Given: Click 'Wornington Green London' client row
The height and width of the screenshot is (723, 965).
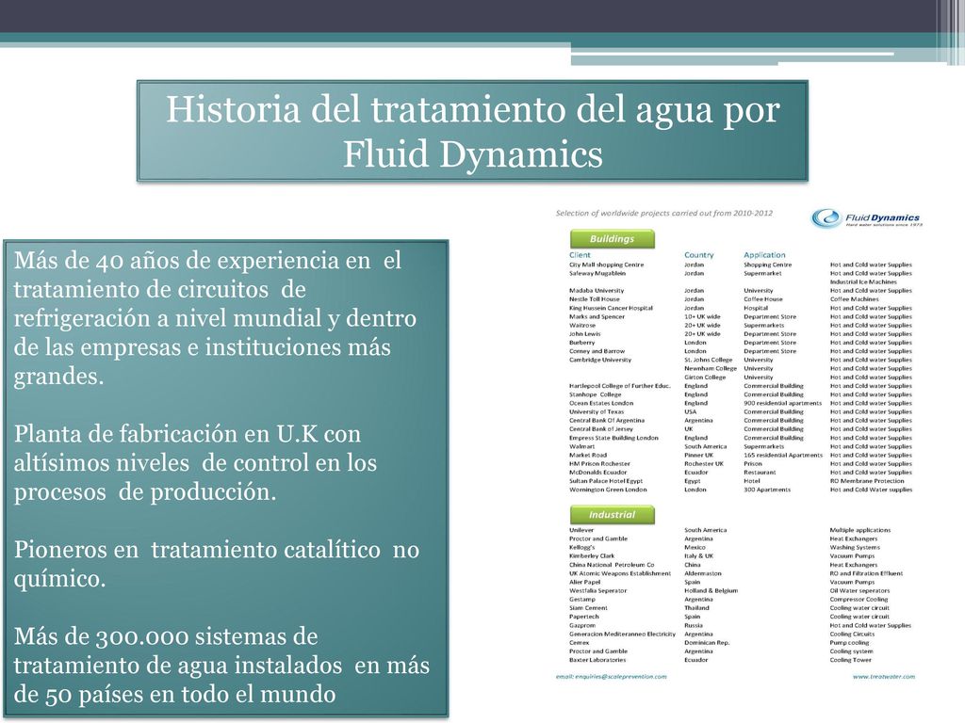Looking at the screenshot, I should pyautogui.click(x=608, y=490).
